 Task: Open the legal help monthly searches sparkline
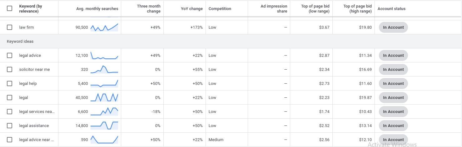coord(104,83)
